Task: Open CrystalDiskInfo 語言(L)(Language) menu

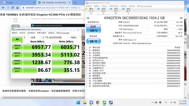Action: [144, 6]
